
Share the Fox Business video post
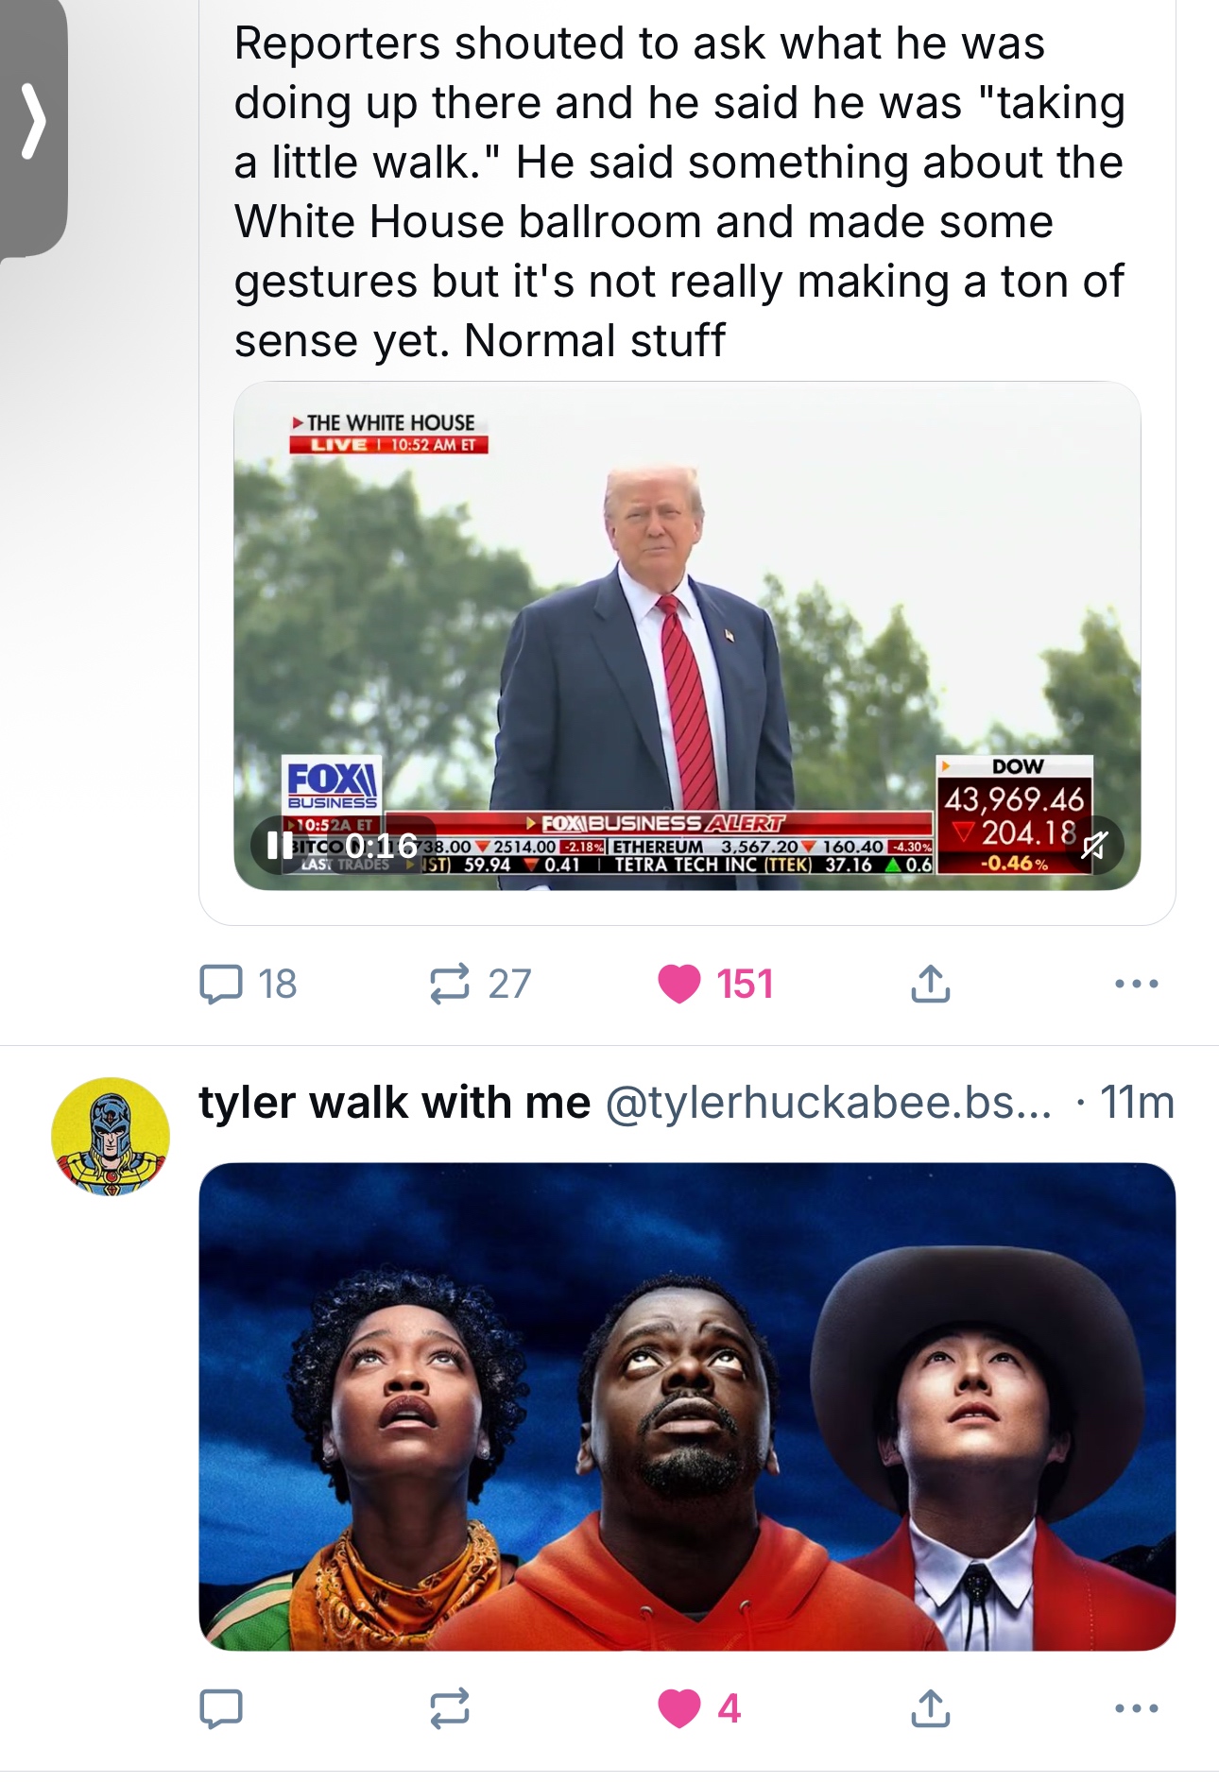pyautogui.click(x=930, y=984)
